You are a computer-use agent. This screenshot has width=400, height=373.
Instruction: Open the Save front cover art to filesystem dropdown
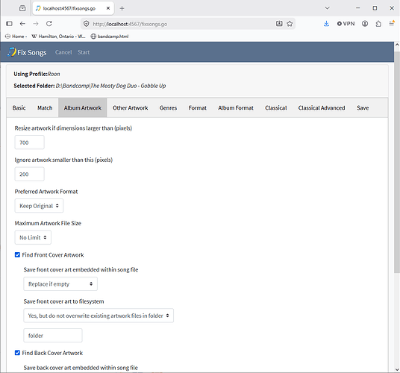pos(99,316)
